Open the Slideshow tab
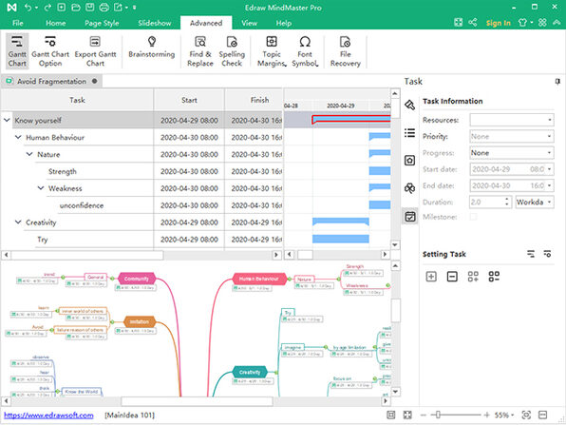Image resolution: width=566 pixels, height=425 pixels. pos(155,23)
